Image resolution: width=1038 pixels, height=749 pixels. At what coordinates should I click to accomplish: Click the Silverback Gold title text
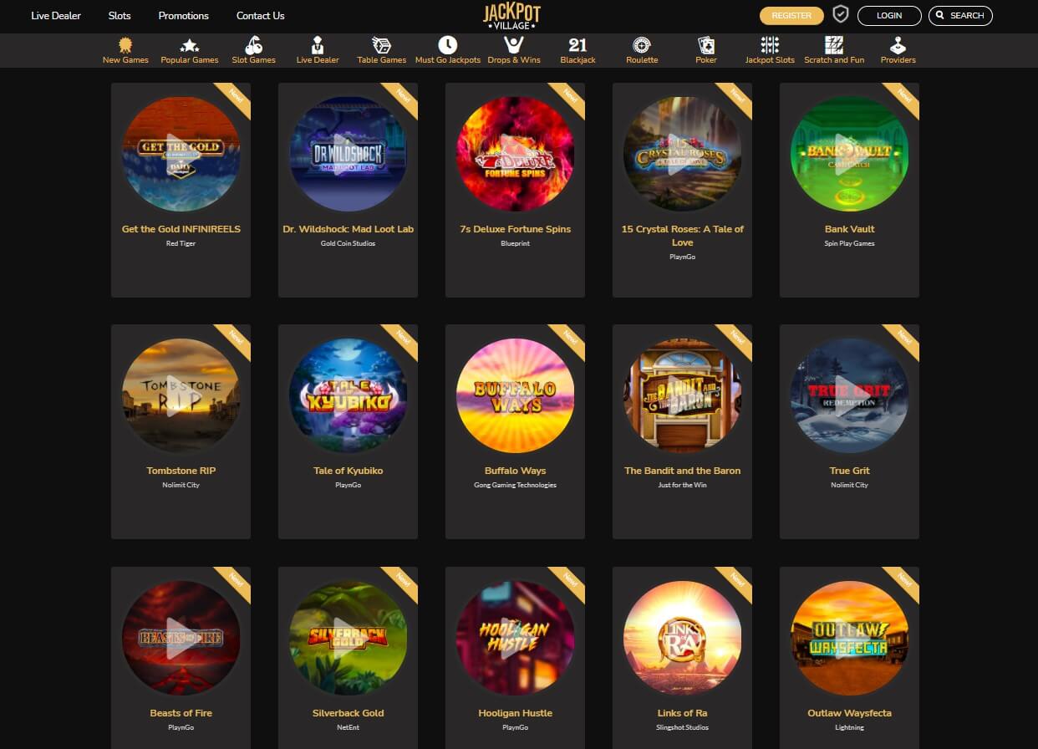[x=348, y=713]
